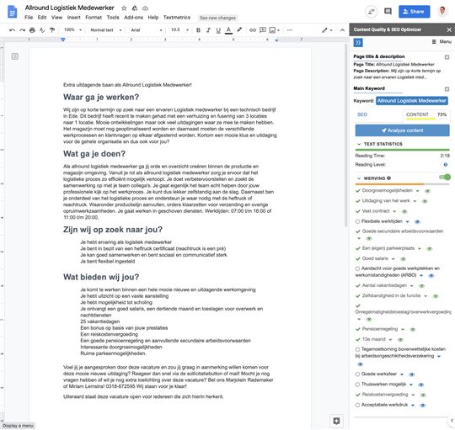Toggle italic formatting

[208, 29]
